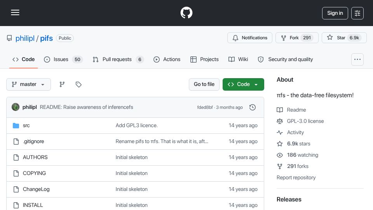This screenshot has height=210, width=373.
Task: Click the '3 months ago' commit timestamp
Action: coord(229,107)
